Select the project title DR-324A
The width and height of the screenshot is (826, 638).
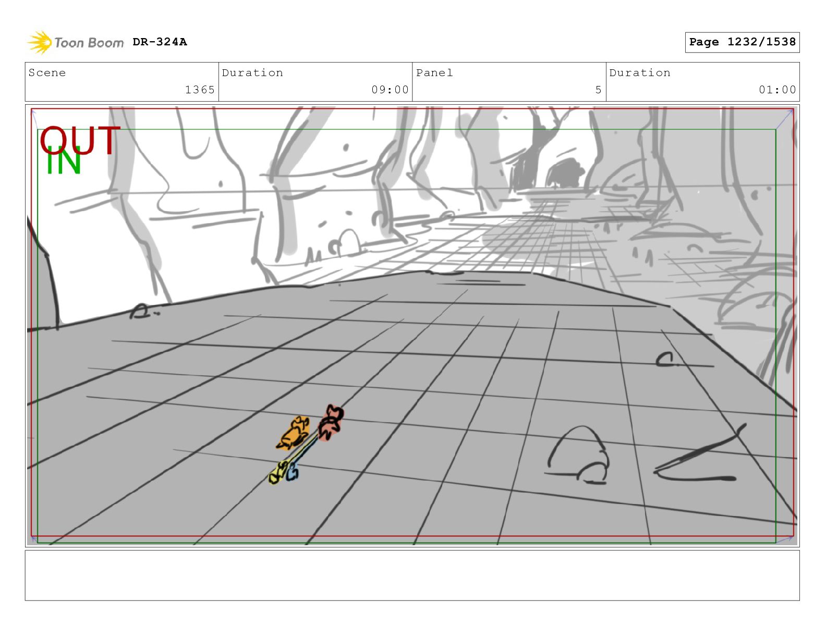click(160, 42)
